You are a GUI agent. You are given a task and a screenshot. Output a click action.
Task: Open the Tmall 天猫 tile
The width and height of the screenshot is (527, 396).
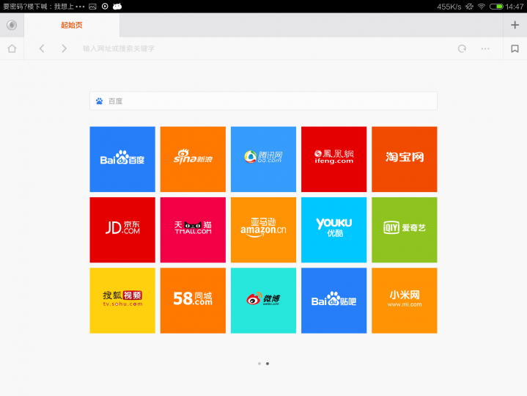pos(193,230)
